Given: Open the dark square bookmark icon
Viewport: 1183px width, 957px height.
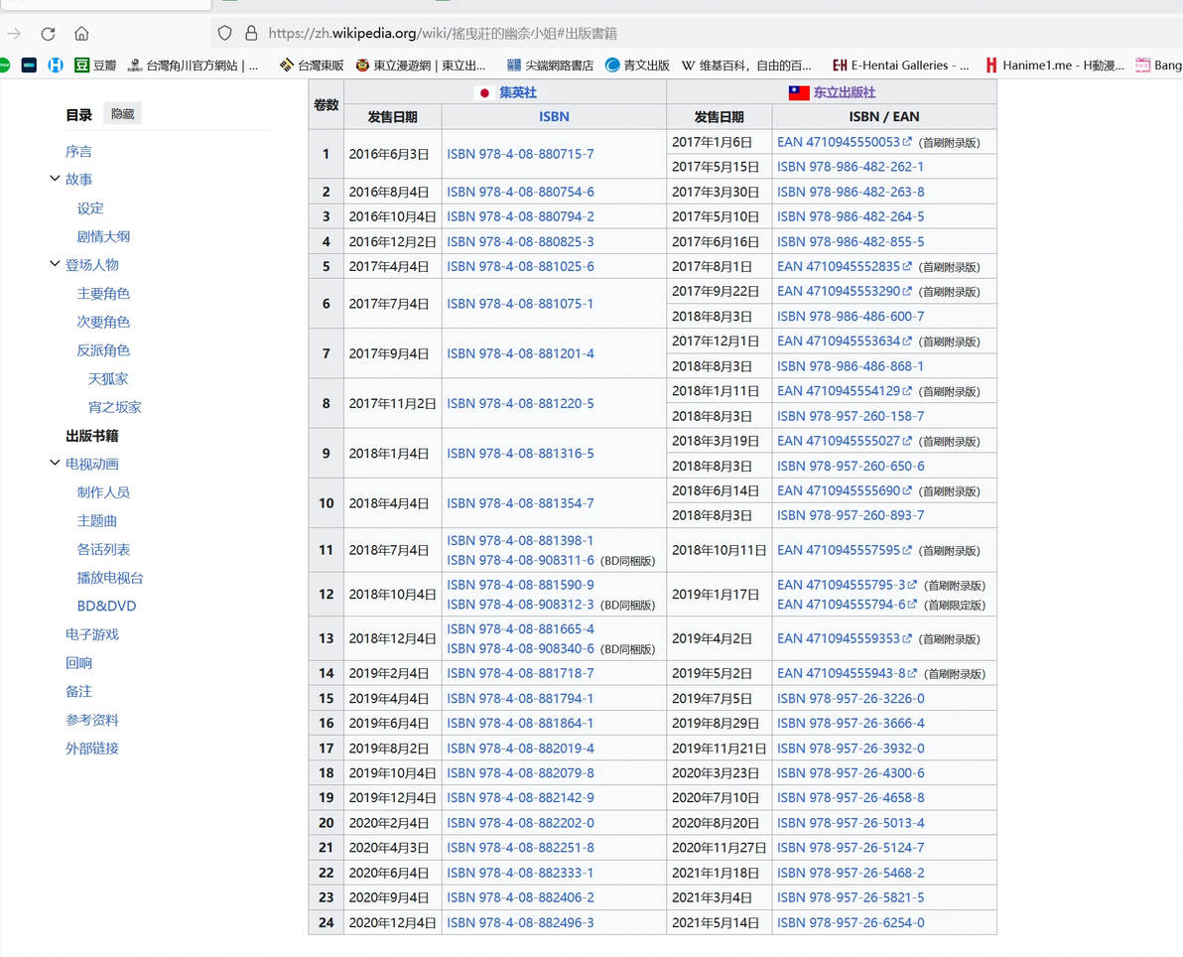Looking at the screenshot, I should click(x=30, y=65).
